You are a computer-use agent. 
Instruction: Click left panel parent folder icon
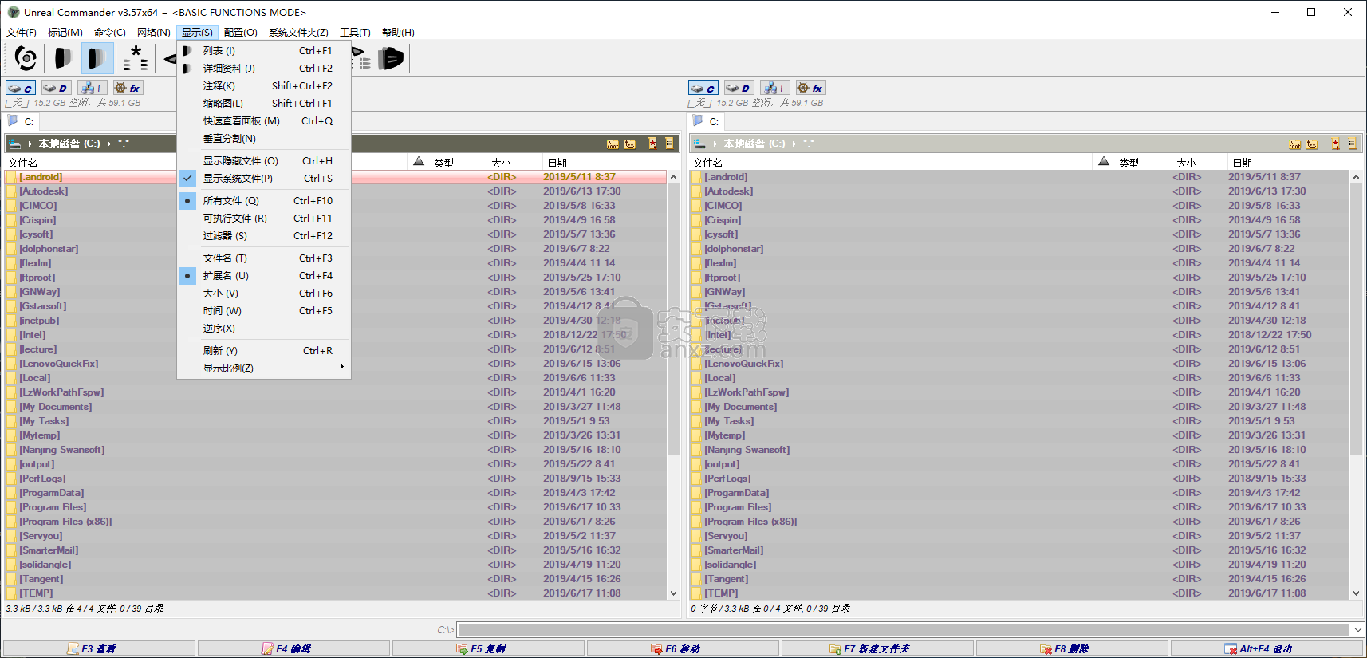click(630, 144)
